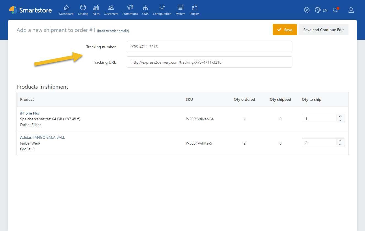Open the Dashboard home icon
The height and width of the screenshot is (231, 365).
point(66,8)
